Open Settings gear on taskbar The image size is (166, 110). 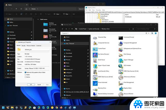pyautogui.click(x=17, y=108)
